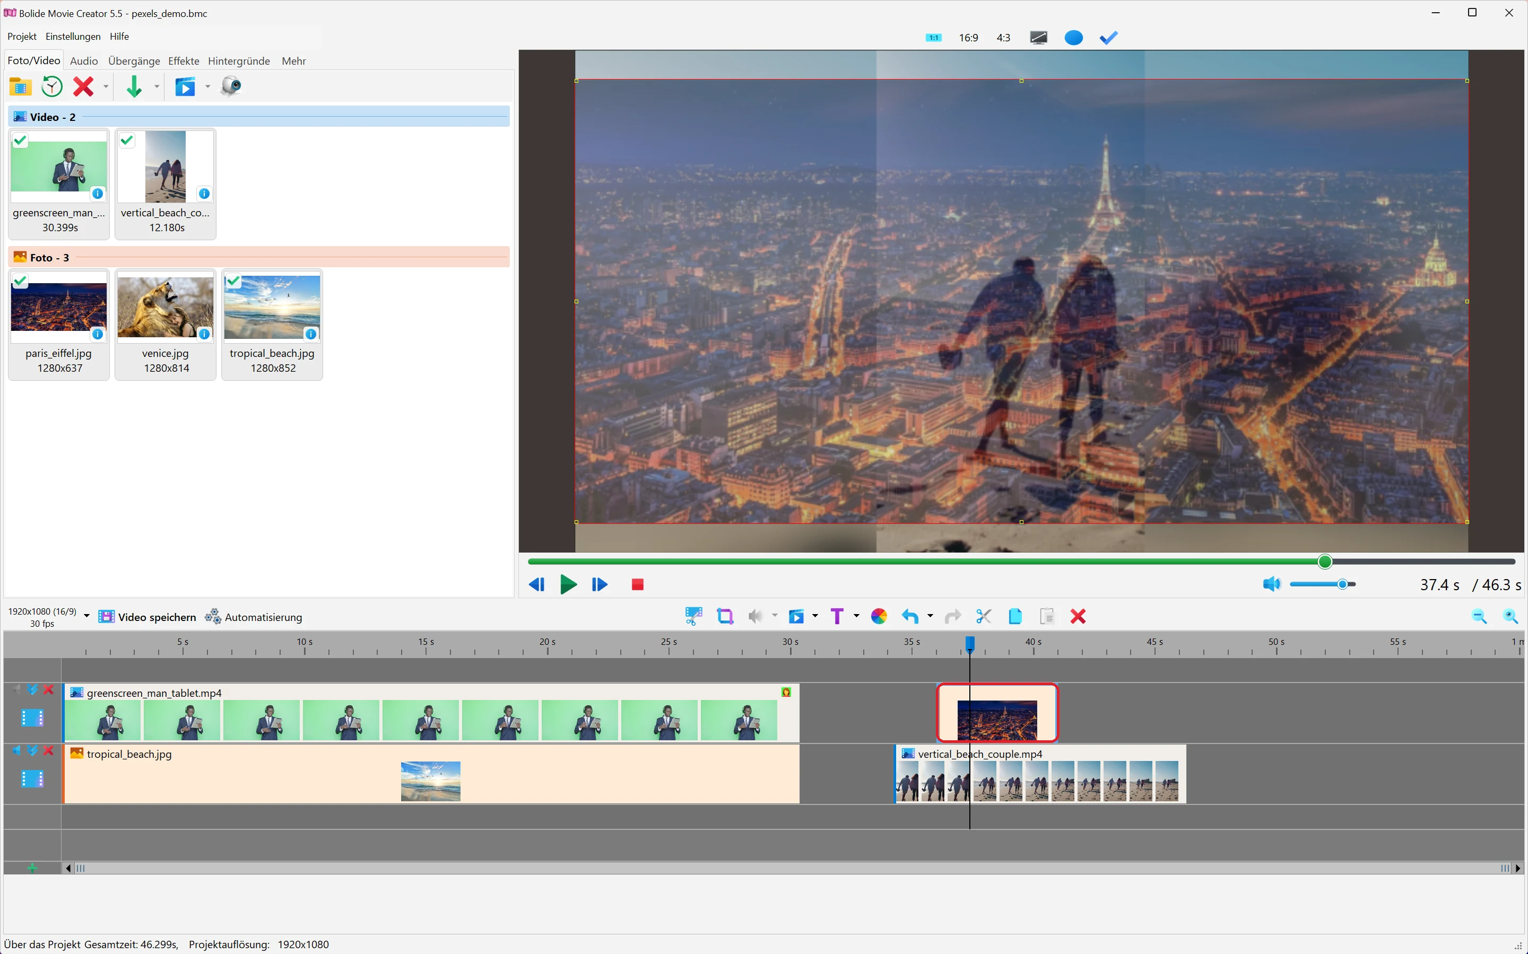Toggle filmstrip icon on tropical_beach track

click(x=32, y=779)
